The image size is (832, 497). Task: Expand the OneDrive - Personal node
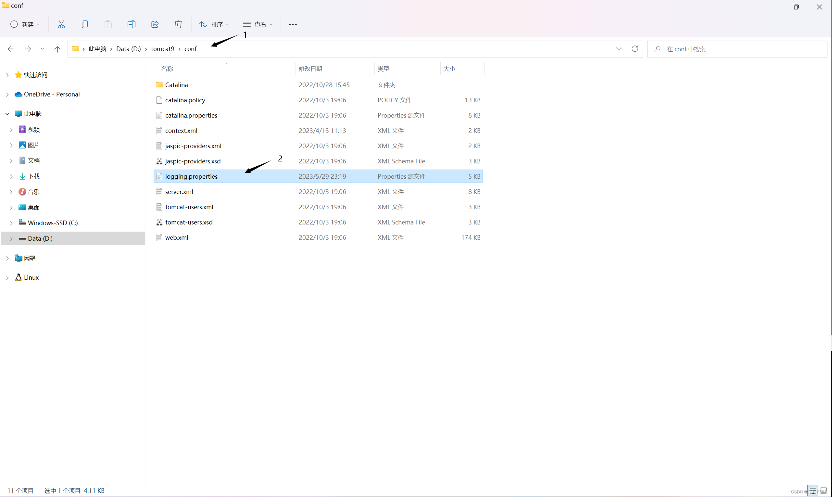tap(7, 95)
